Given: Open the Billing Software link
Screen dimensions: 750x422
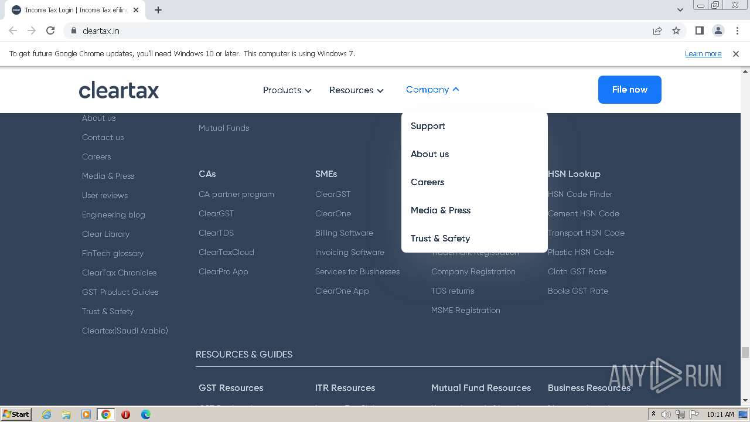Looking at the screenshot, I should point(344,233).
